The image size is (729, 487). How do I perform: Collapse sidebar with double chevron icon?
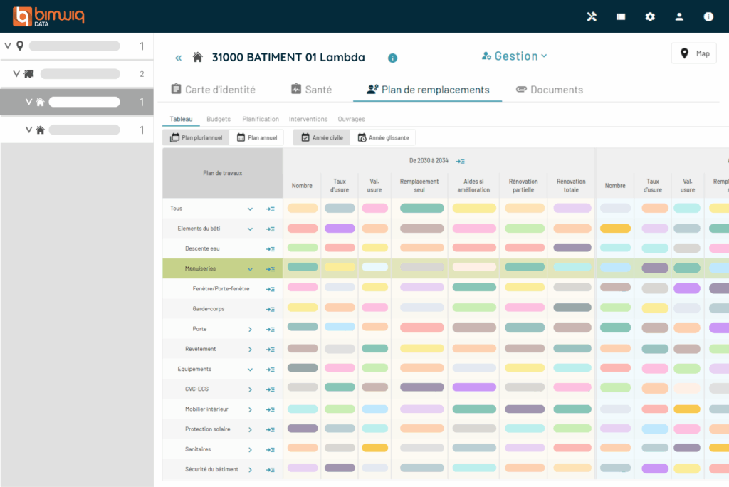(x=178, y=58)
